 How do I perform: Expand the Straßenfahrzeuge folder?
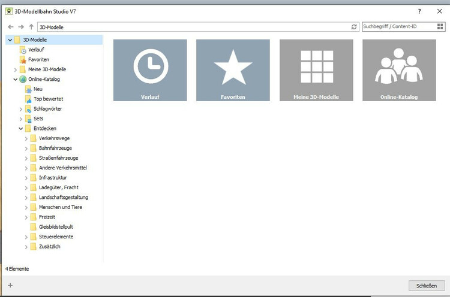tap(26, 159)
